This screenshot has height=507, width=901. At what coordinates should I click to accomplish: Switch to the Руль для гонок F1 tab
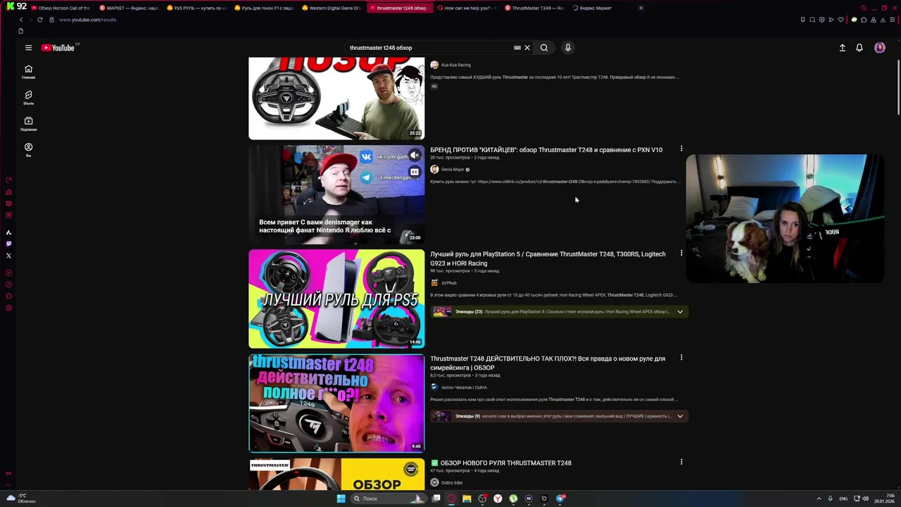pyautogui.click(x=265, y=8)
